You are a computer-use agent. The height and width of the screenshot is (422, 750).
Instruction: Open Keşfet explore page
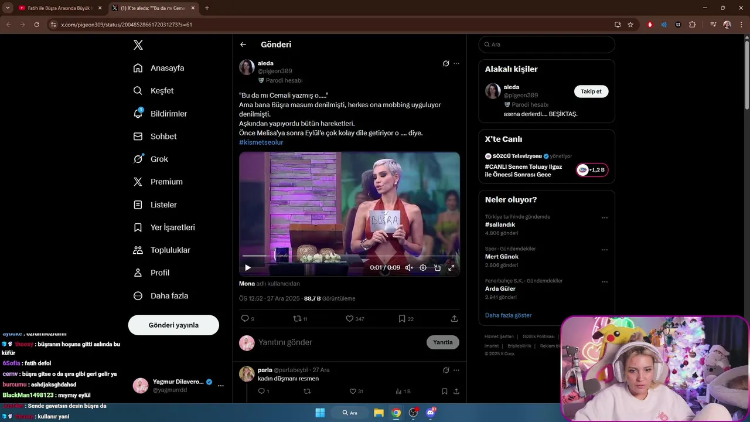pos(154,91)
